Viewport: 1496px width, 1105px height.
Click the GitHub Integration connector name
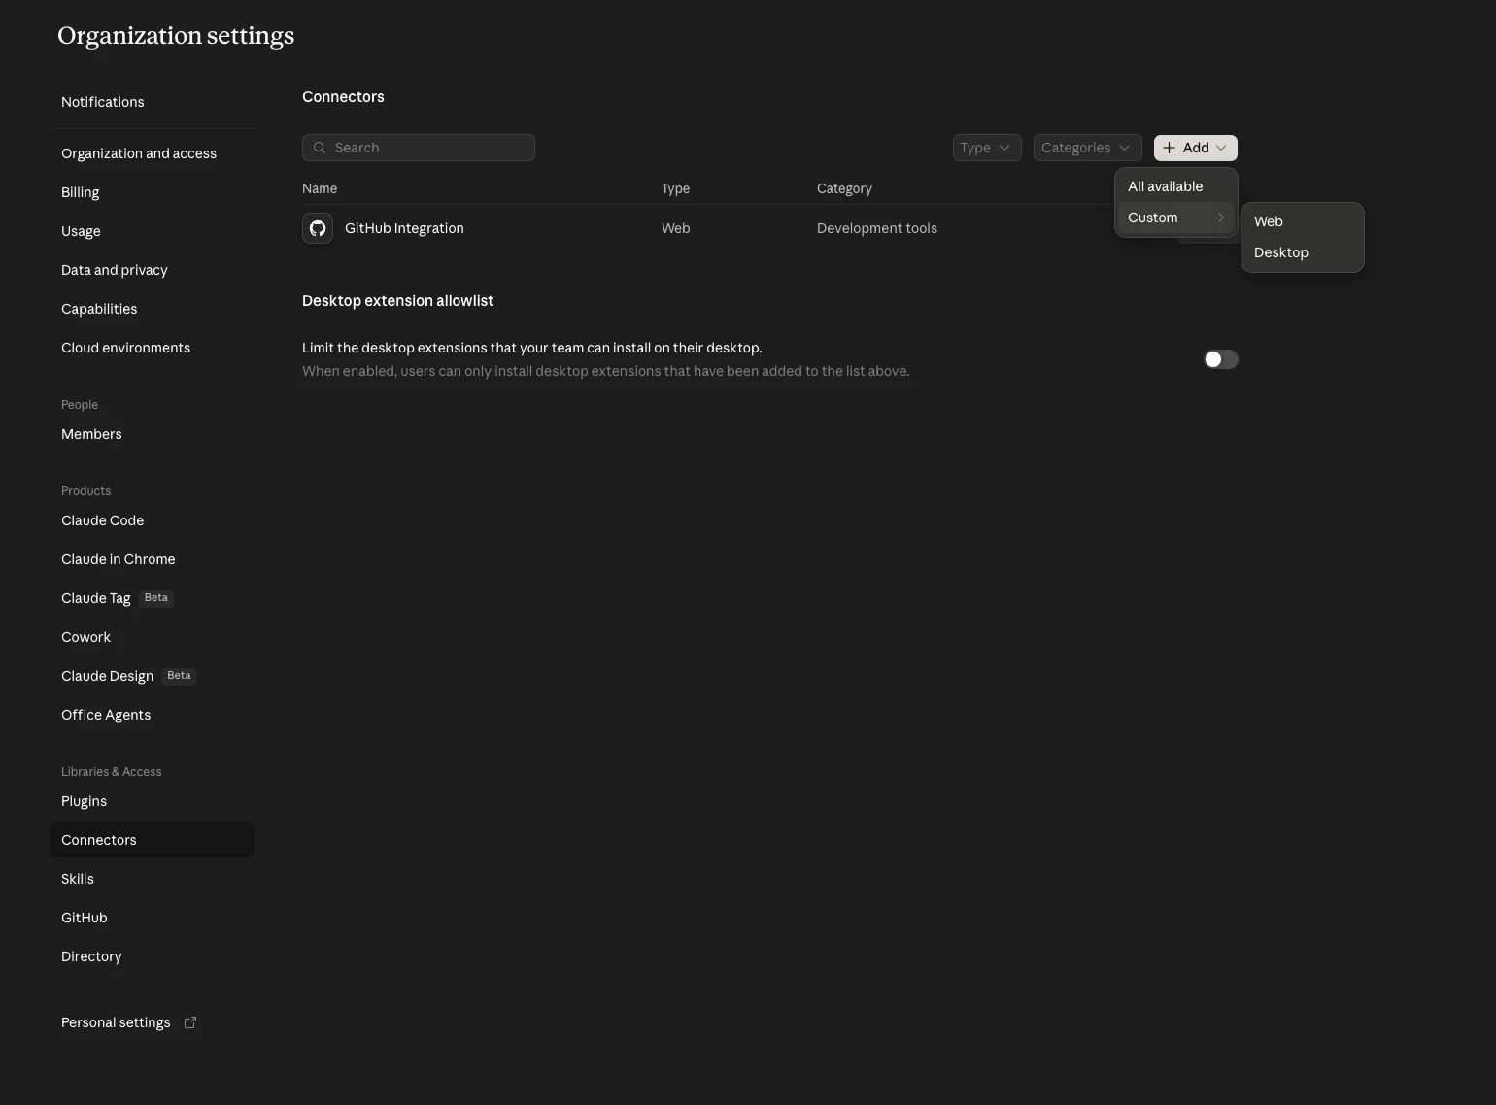click(404, 228)
